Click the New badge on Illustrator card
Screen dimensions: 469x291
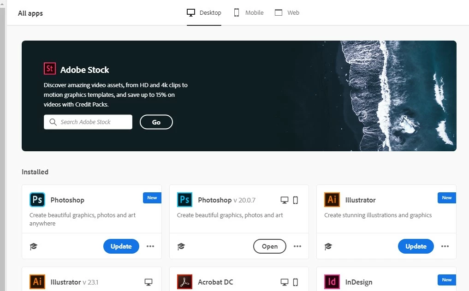coord(447,198)
